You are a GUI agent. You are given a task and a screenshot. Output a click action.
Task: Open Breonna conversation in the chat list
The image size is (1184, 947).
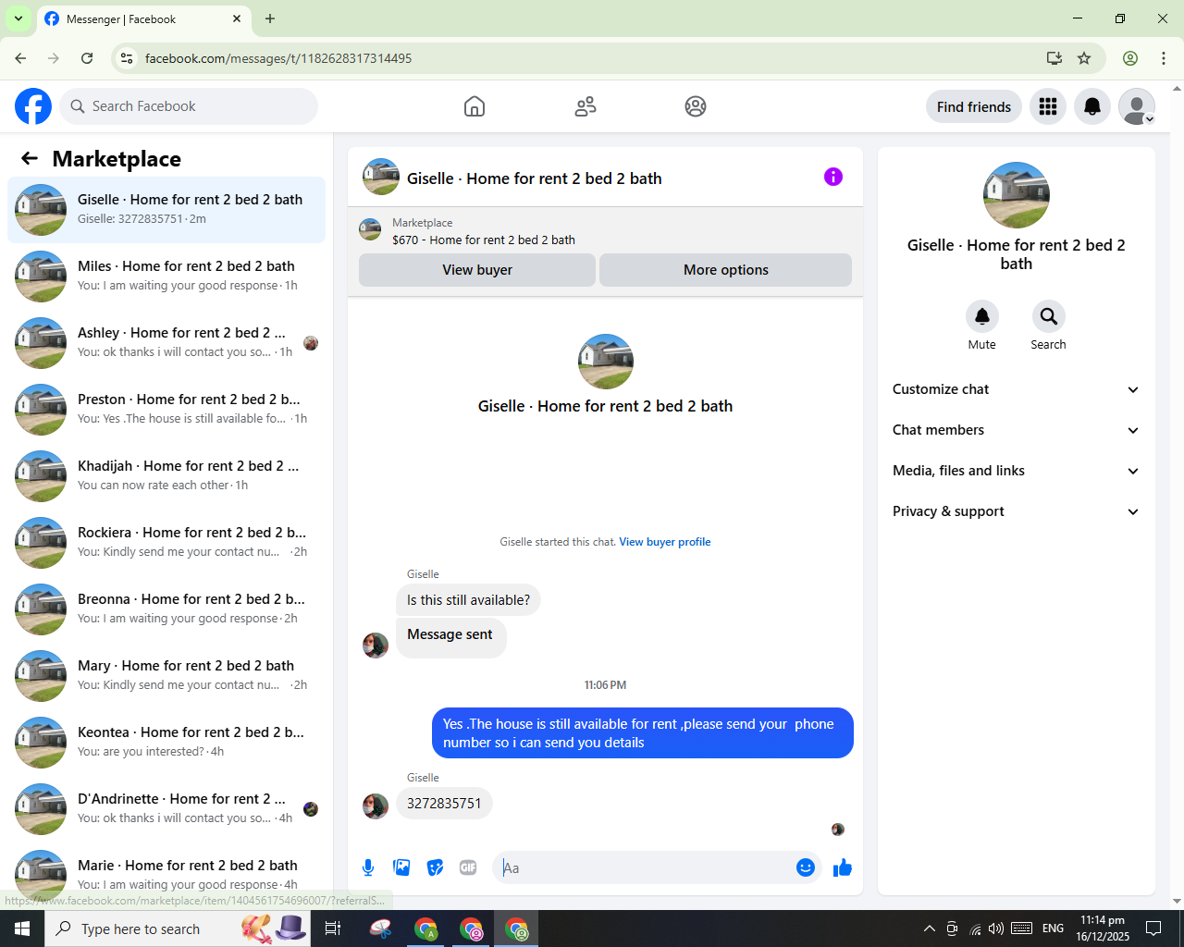166,609
